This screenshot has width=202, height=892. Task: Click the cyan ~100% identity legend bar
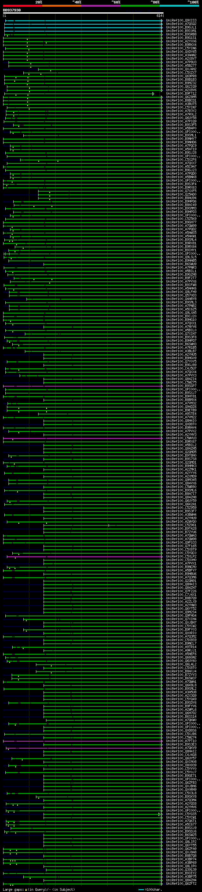(x=179, y=6)
